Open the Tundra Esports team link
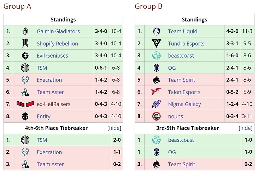 [186, 44]
